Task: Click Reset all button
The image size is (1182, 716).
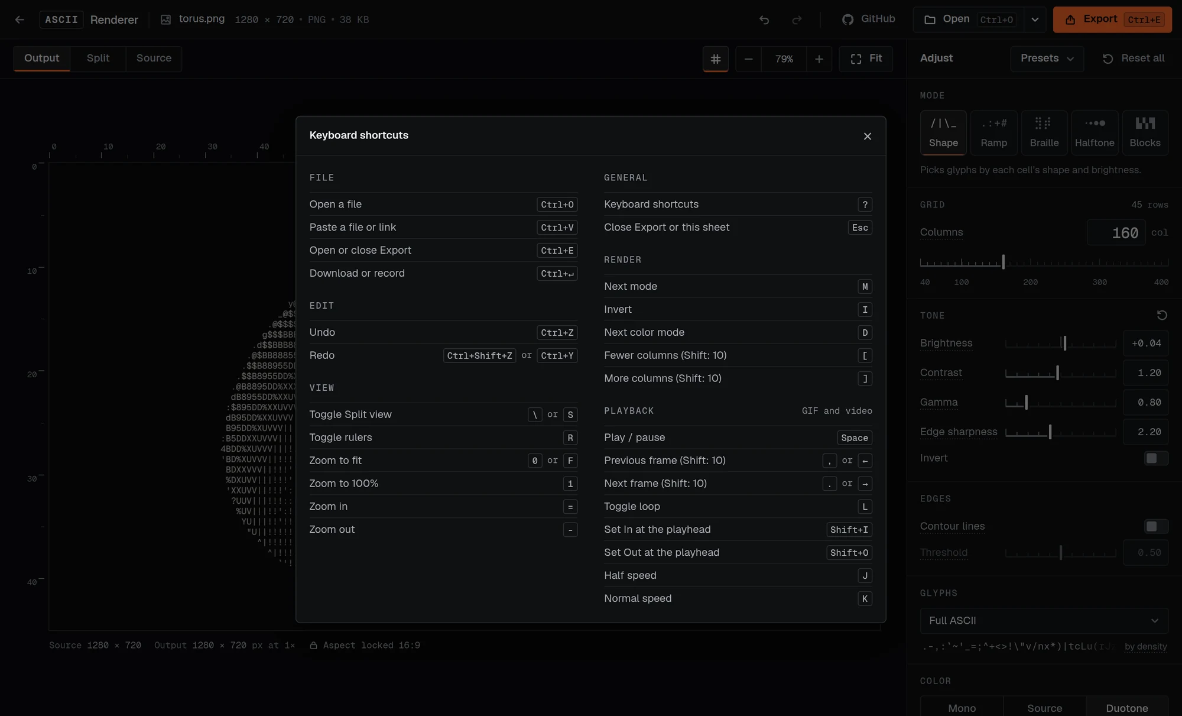Action: point(1134,59)
